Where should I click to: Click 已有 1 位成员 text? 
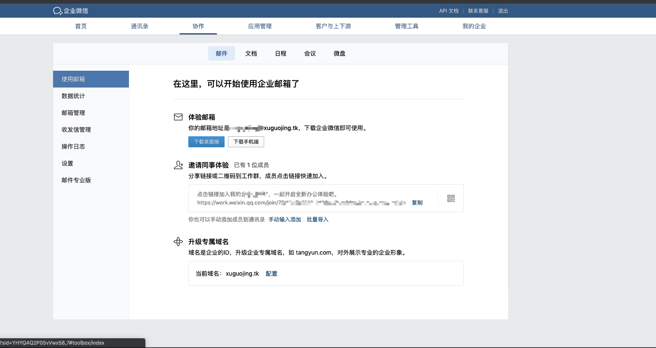click(x=251, y=165)
